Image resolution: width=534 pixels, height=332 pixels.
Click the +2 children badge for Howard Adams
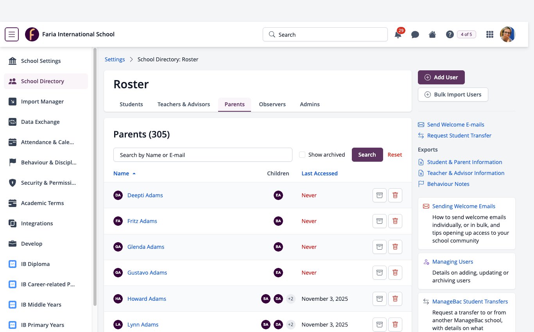coord(290,299)
